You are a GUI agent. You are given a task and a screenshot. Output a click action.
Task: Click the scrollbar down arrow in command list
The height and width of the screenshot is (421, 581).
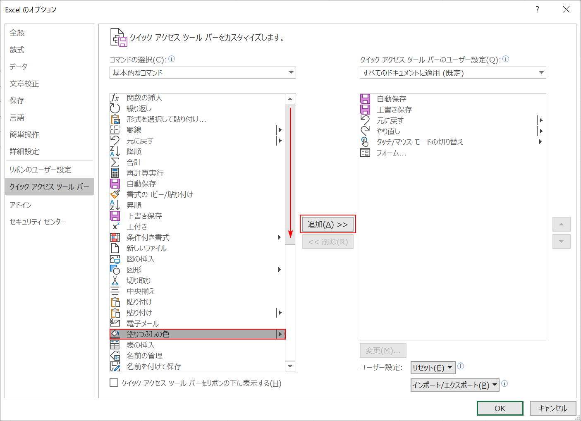click(x=290, y=366)
